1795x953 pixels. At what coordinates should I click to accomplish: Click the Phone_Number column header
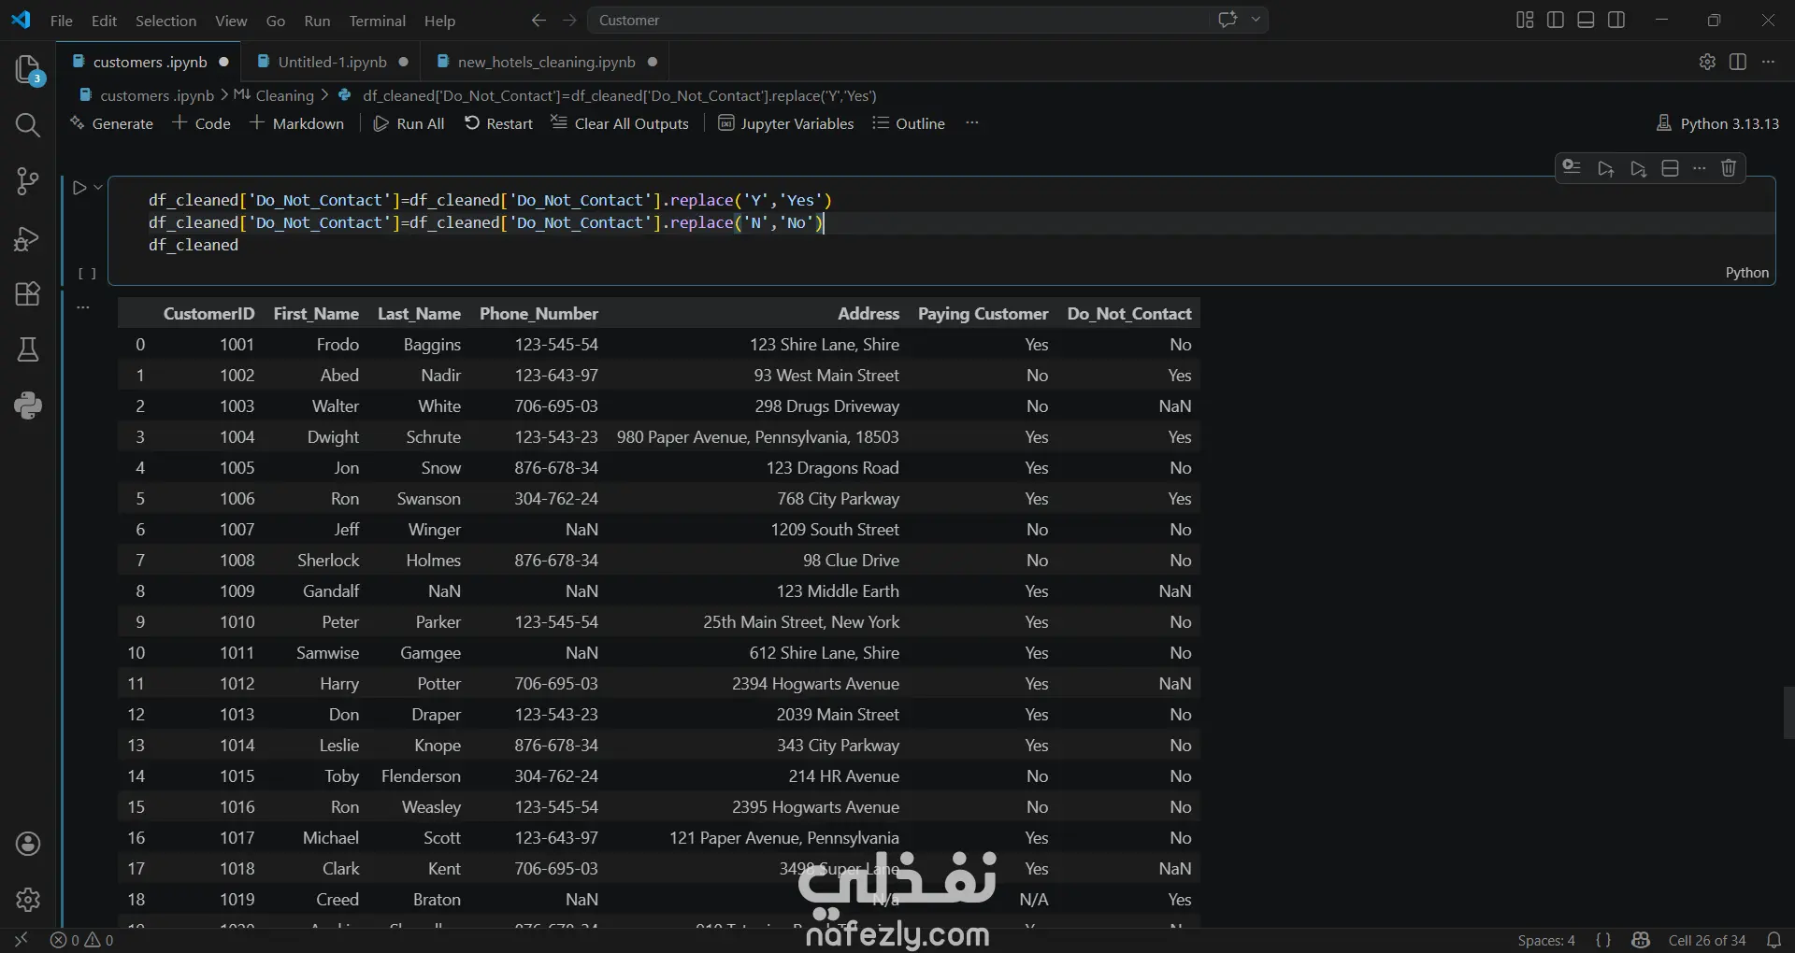pos(538,314)
